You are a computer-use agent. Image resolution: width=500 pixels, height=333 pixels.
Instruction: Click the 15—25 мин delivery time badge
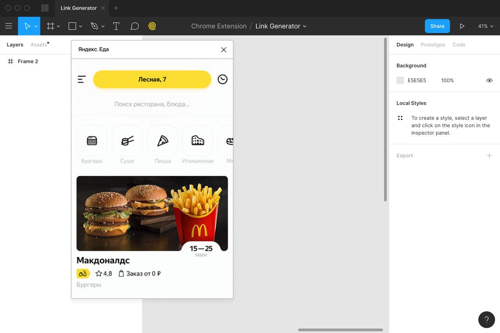click(x=201, y=251)
